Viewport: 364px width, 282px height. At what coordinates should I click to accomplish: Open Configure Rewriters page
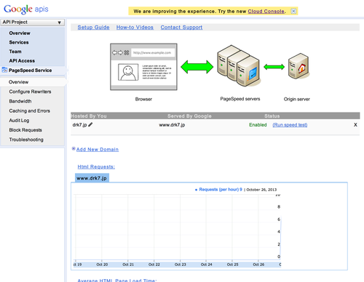(30, 92)
